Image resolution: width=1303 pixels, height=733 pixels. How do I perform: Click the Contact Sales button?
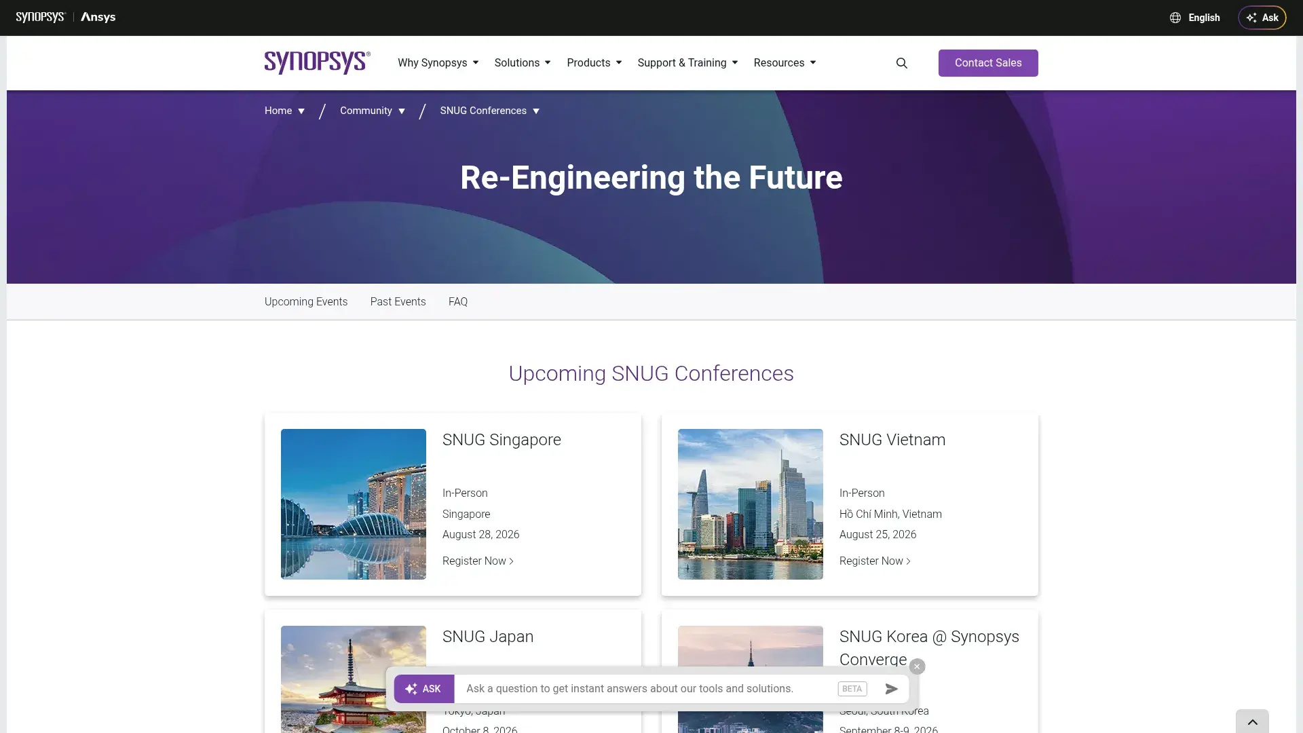tap(988, 63)
